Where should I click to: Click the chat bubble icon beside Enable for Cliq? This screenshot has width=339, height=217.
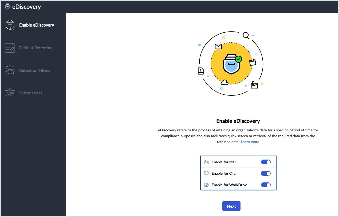[206, 173]
